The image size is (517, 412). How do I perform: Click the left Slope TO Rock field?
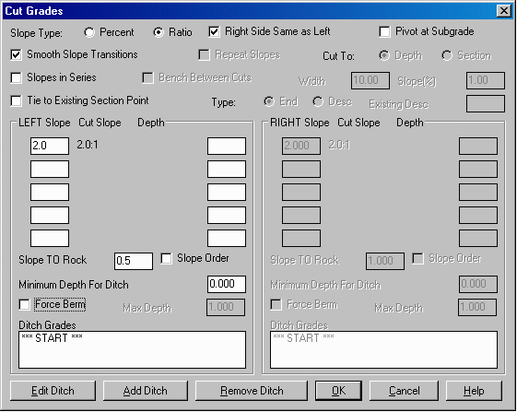134,261
